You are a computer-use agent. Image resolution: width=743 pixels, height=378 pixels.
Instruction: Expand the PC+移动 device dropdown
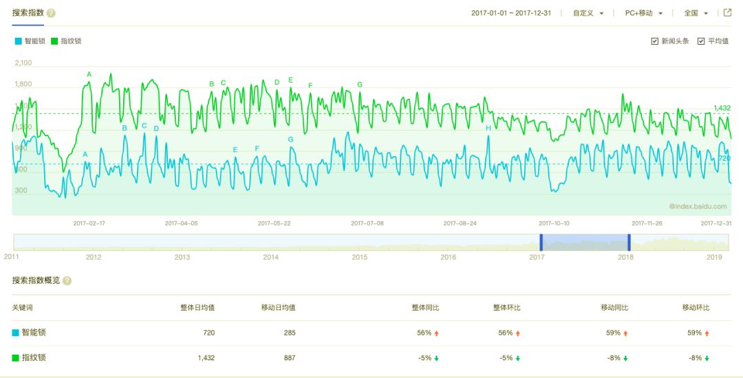[x=643, y=13]
